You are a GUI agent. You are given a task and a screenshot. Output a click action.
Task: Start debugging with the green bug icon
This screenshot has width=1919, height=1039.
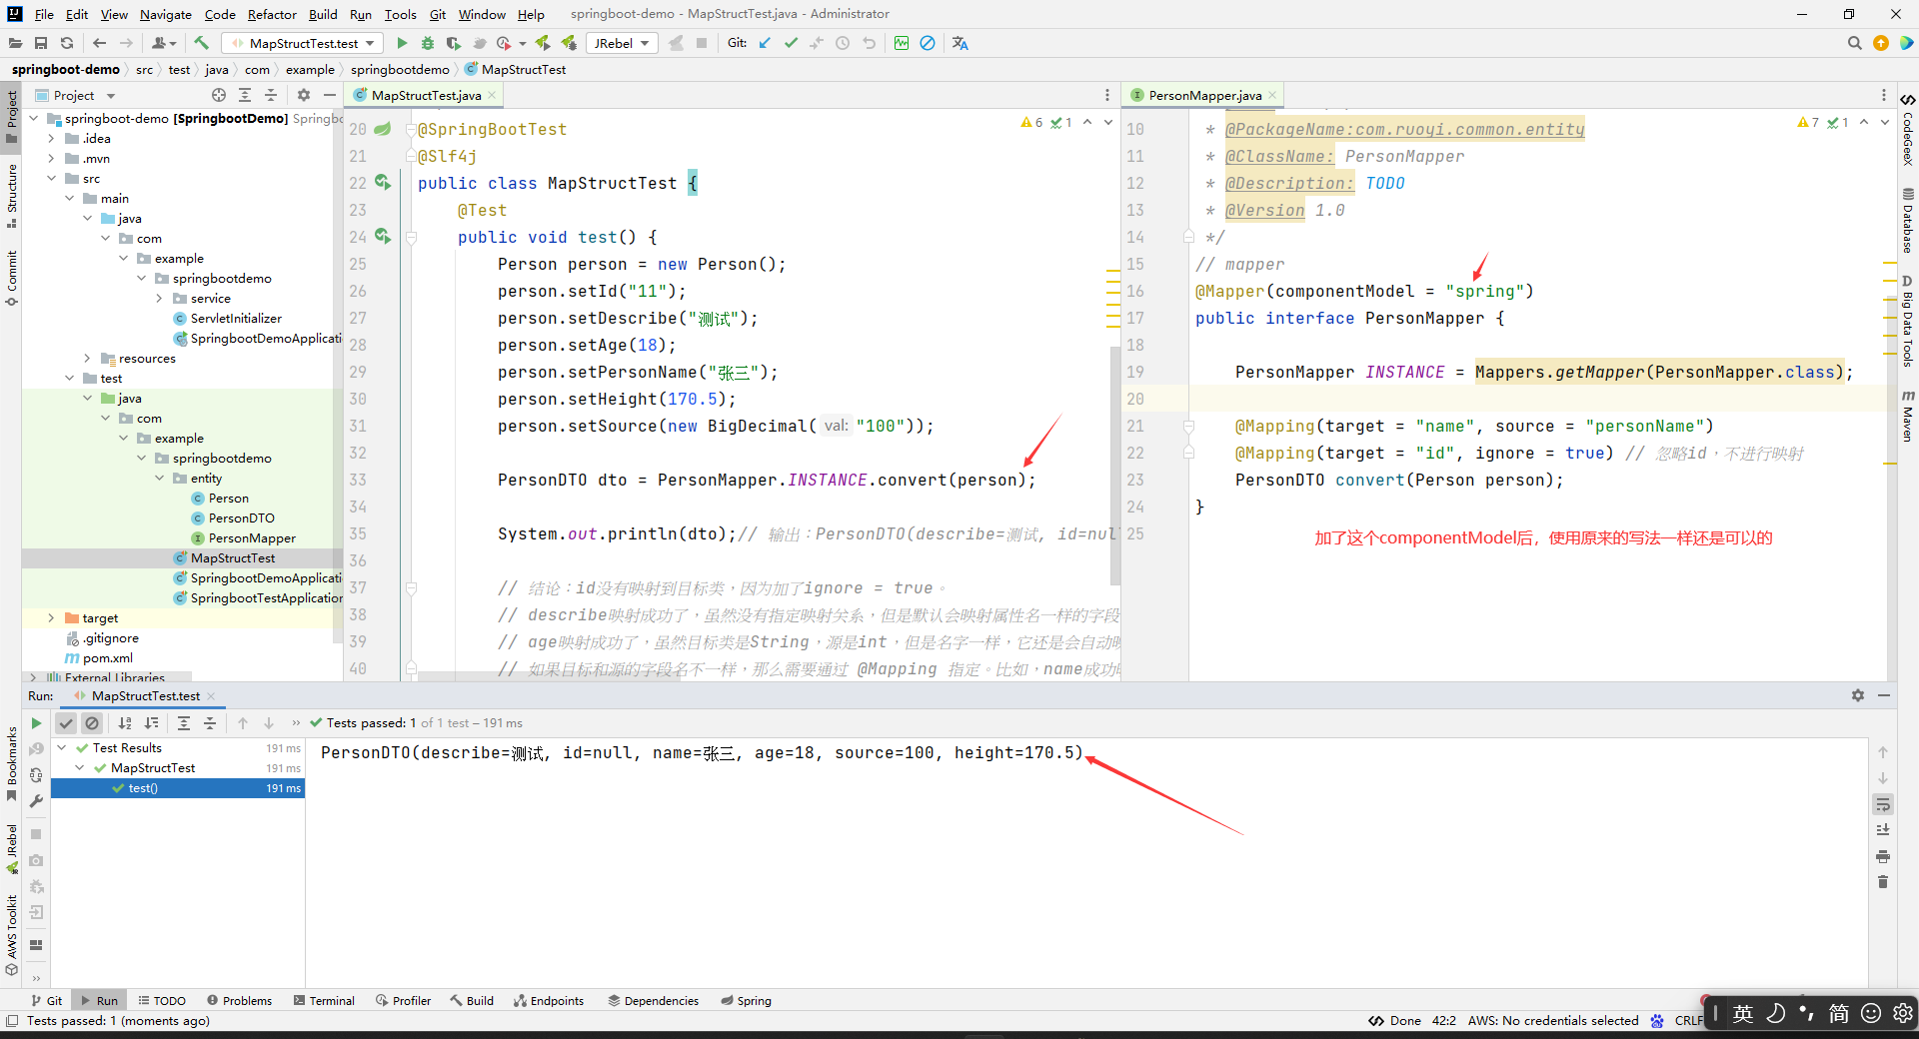coord(428,43)
